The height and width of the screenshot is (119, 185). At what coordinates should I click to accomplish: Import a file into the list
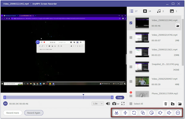tap(173, 104)
